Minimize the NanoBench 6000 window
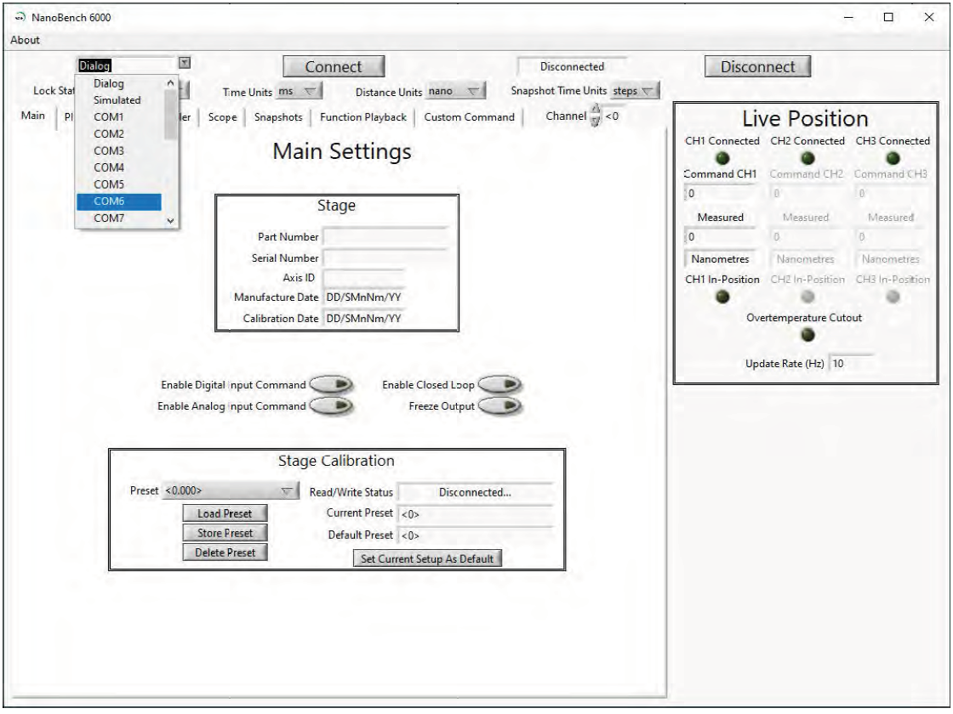The height and width of the screenshot is (714, 953). (848, 17)
